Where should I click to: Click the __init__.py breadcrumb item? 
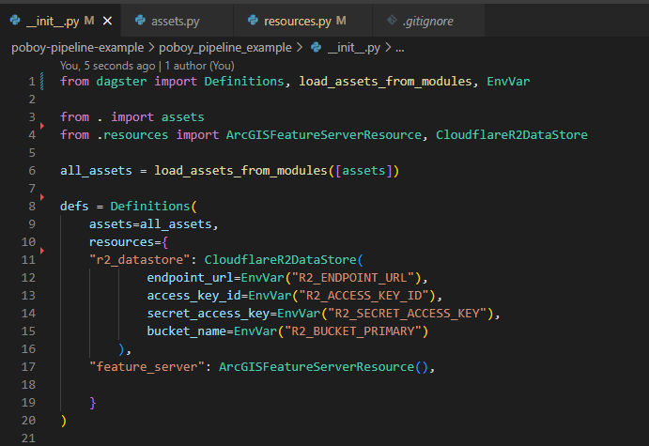tap(354, 48)
